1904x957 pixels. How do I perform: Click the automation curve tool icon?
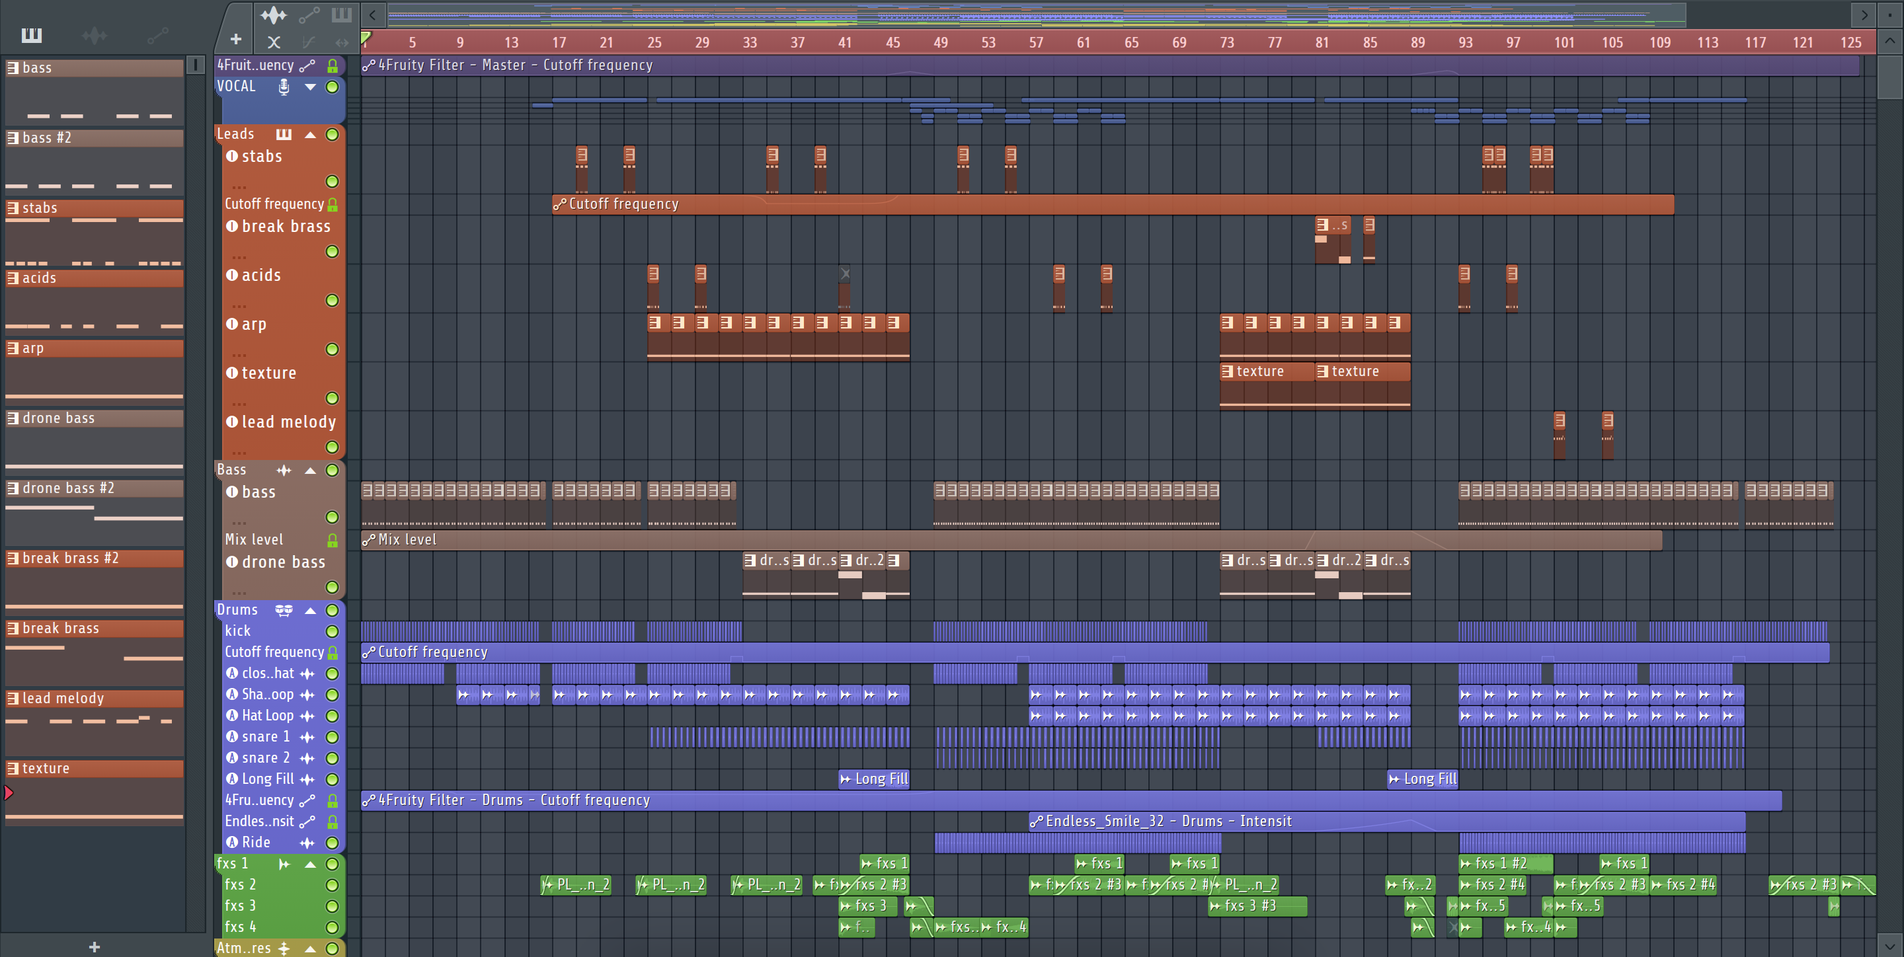tap(308, 42)
